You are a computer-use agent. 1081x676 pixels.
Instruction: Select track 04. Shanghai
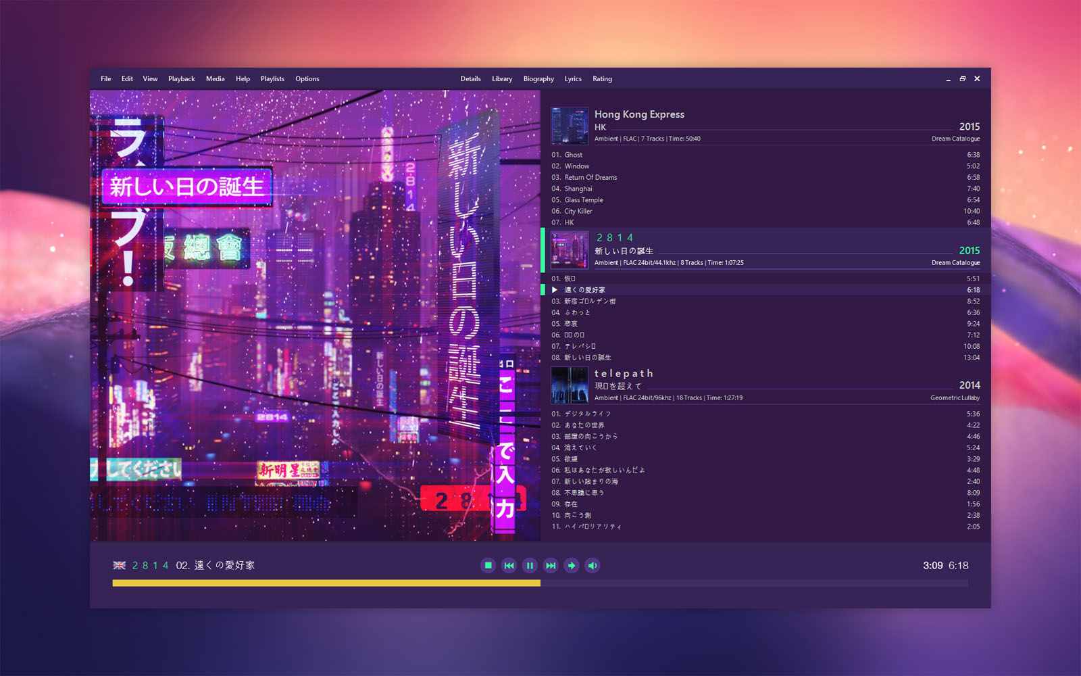(765, 189)
